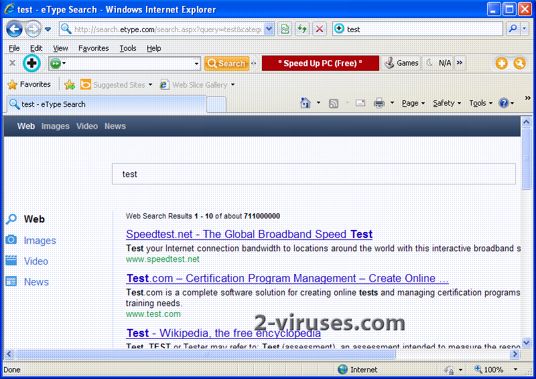
Task: Click the www.speedtest.net green URL
Action: 163,259
